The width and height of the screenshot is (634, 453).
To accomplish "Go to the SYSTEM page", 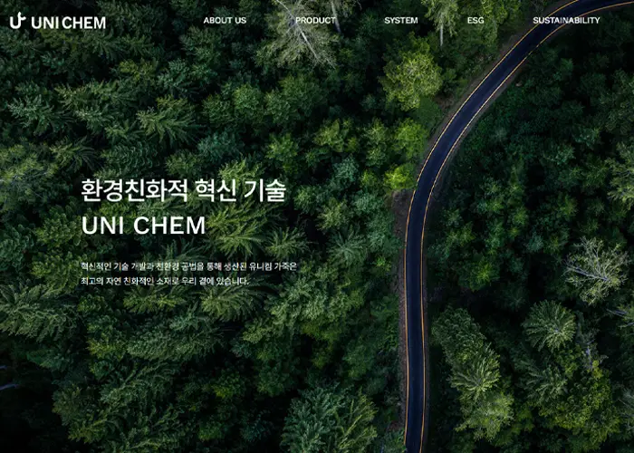I will pos(401,20).
